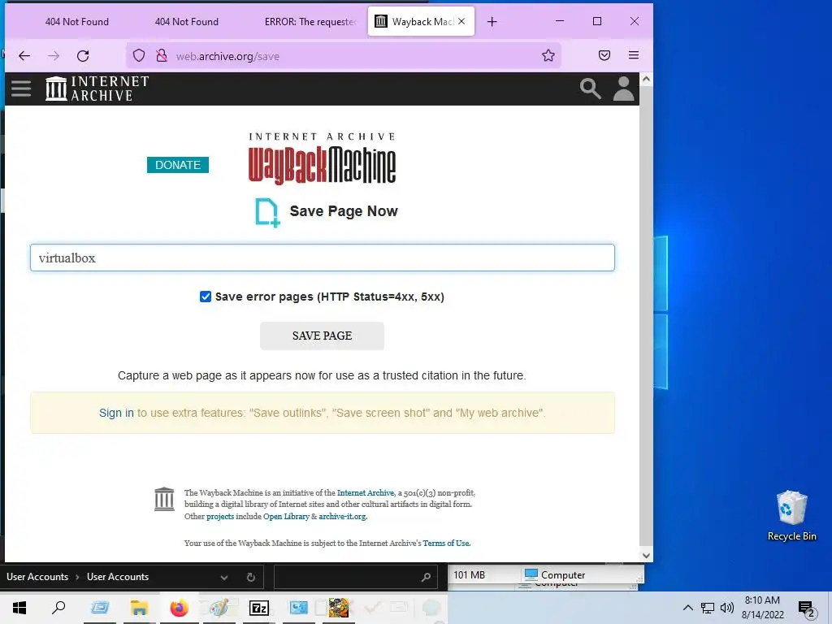832x624 pixels.
Task: Click the browser forward arrow
Action: coord(54,56)
